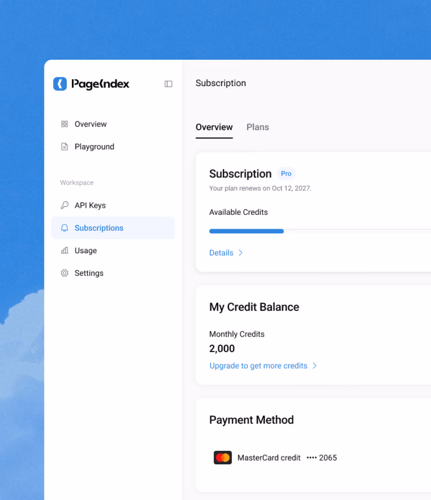Click the Subscription page title
431x500 pixels.
[221, 83]
